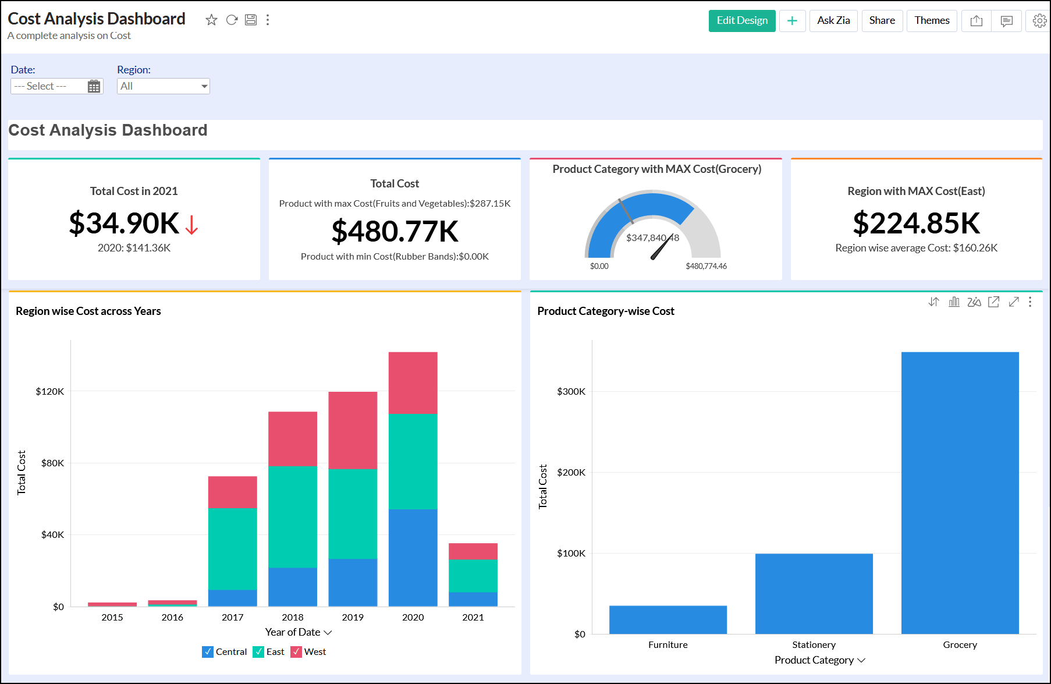
Task: Open the comments panel icon
Action: (x=1007, y=20)
